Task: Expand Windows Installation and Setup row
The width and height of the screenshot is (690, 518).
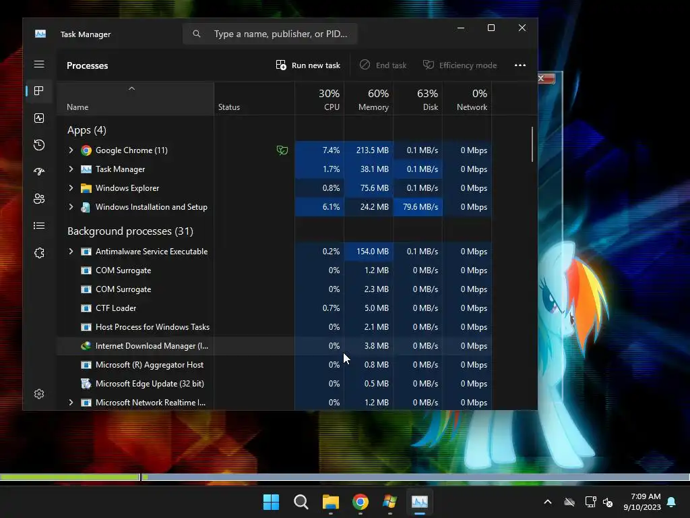Action: pyautogui.click(x=71, y=207)
